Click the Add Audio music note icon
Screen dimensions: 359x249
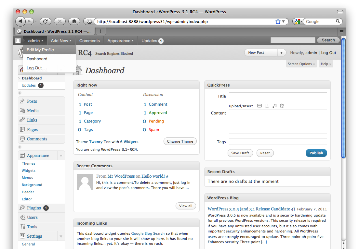click(274, 106)
